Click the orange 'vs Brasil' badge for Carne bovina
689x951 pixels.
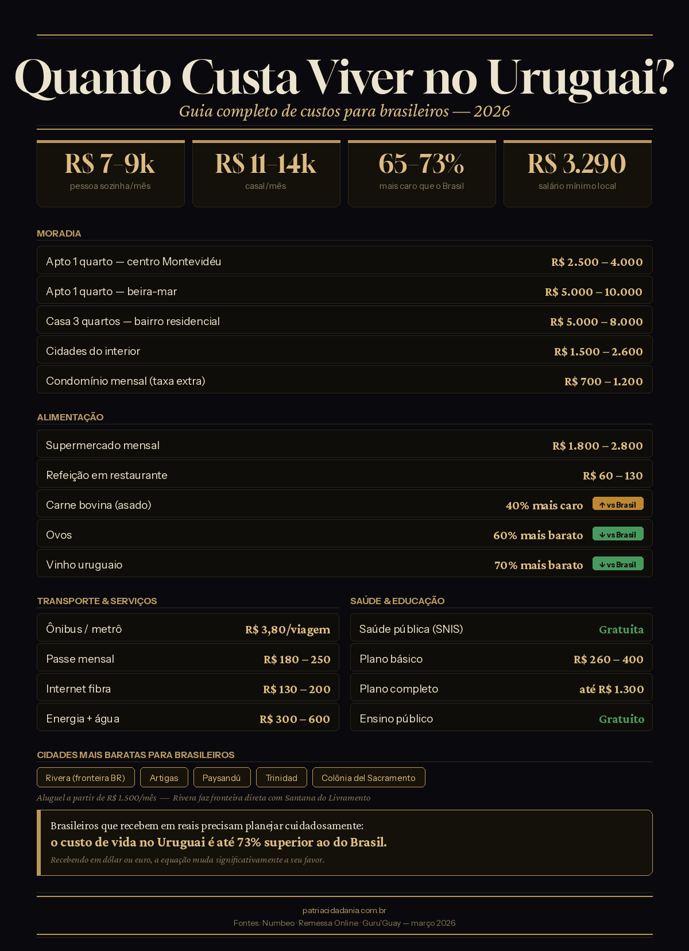pos(618,504)
